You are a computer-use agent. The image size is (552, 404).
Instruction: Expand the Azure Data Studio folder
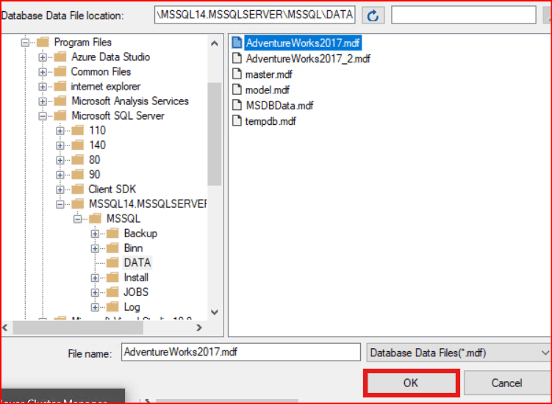[43, 57]
